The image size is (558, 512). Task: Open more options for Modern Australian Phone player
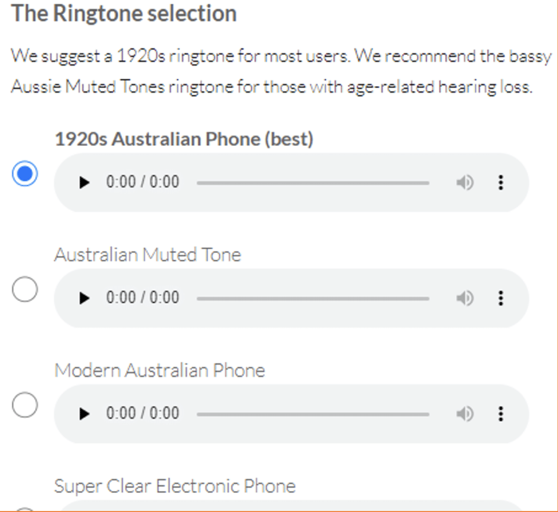point(501,414)
